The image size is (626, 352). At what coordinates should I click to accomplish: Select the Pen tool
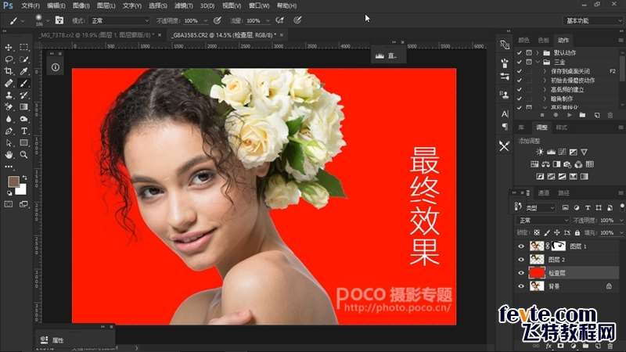click(9, 131)
